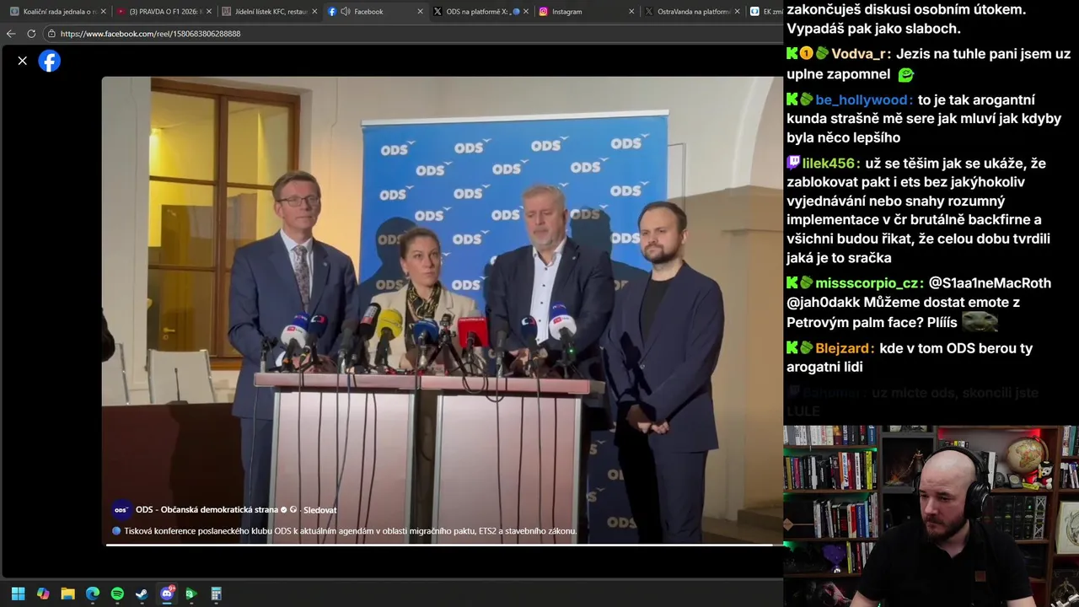Click the @S1aa1neMacRoth mention in chat
The image size is (1079, 607).
pos(990,283)
